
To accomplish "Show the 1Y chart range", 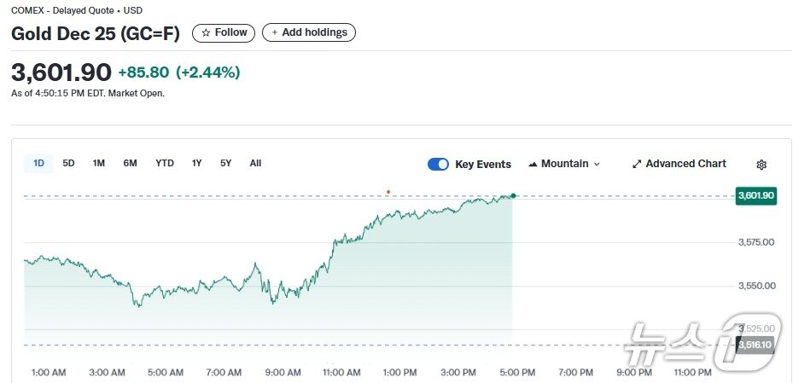I will pos(197,163).
